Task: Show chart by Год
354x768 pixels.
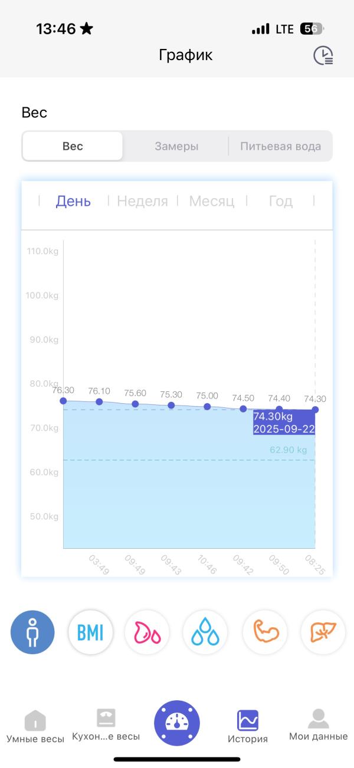Action: pos(280,202)
